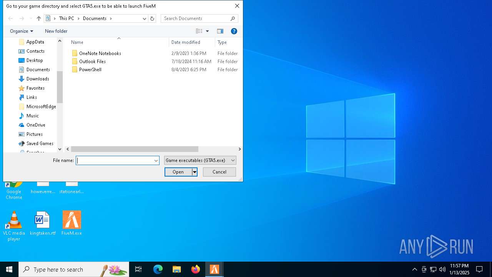
Task: Close the GTA5.exe file dialog
Action: [x=237, y=6]
